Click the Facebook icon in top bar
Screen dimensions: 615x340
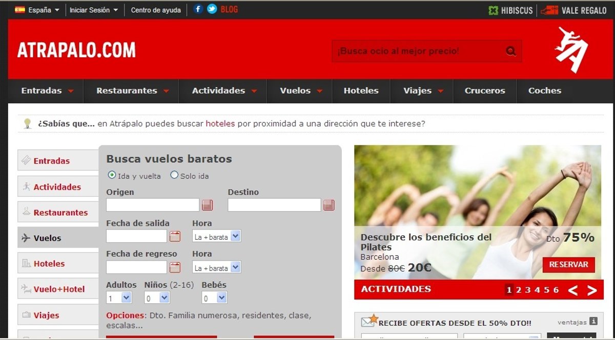coord(198,9)
